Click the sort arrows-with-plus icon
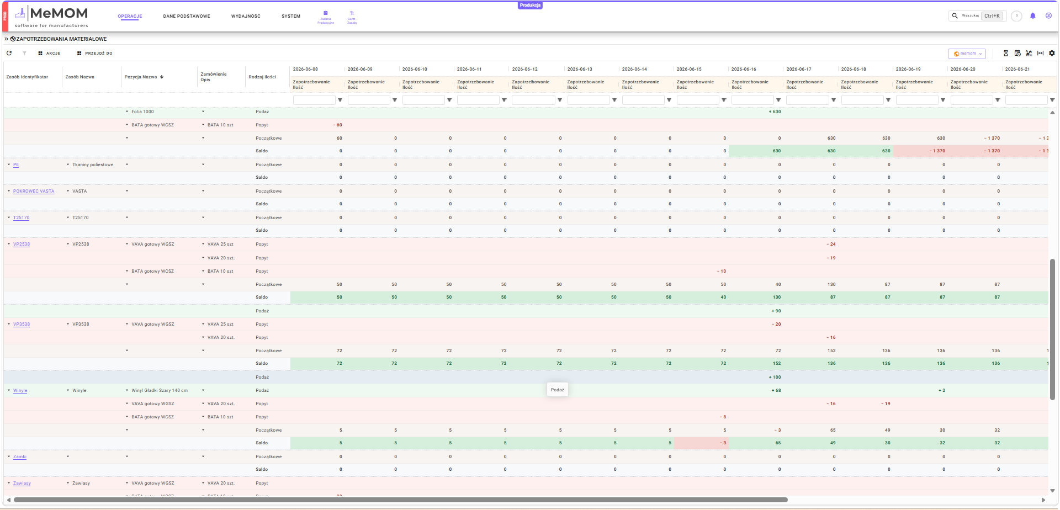 point(1029,54)
